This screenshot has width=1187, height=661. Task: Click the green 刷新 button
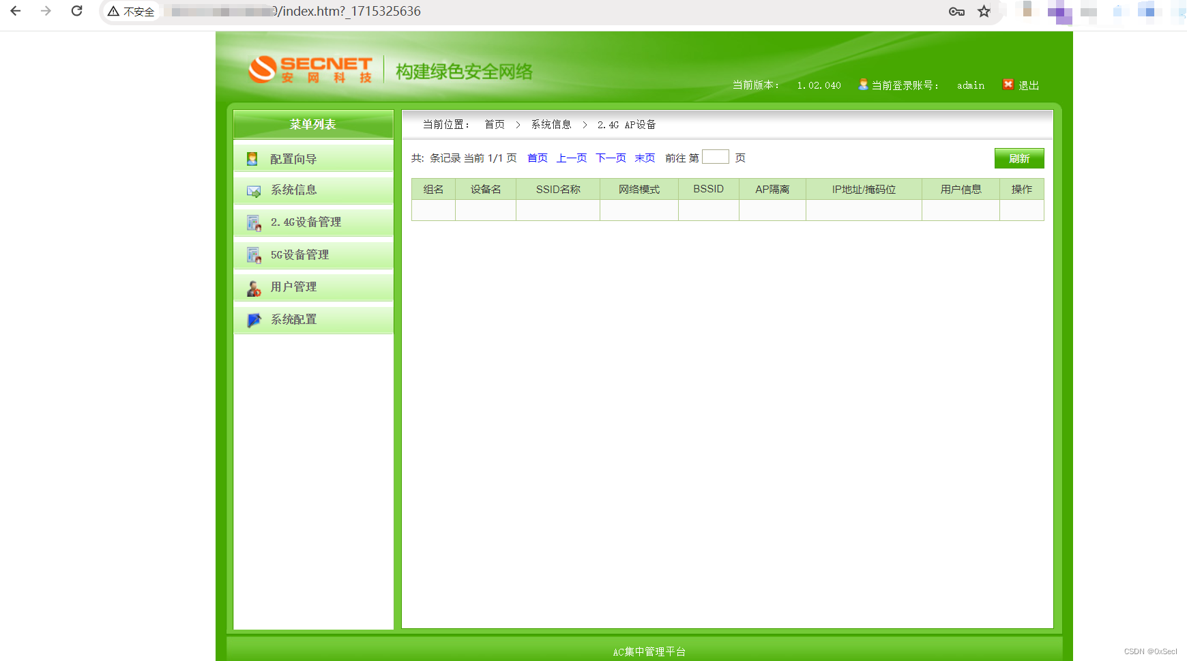[x=1019, y=158]
